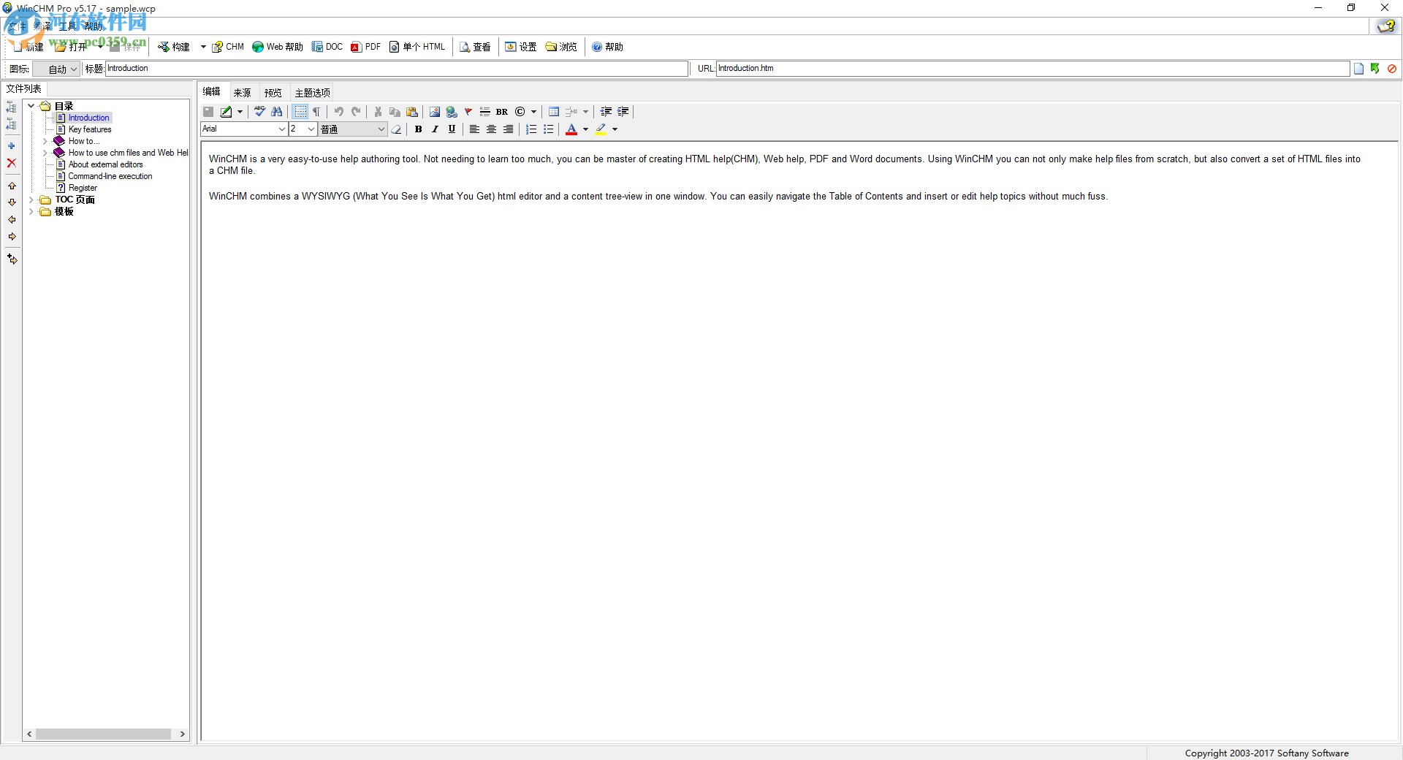
Task: Insert a copyright special character
Action: [520, 112]
